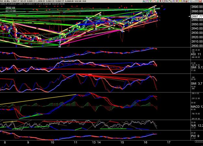This screenshot has height=146, width=203.
Task: Click date 16 on the time axis
Action: tap(146, 142)
